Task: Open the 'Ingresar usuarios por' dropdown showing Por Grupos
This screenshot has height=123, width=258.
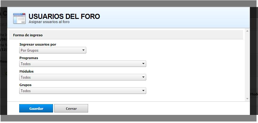Action: coord(53,50)
